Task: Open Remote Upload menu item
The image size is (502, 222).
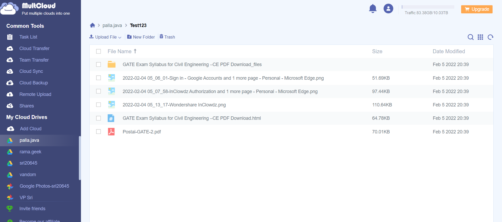Action: (x=35, y=94)
